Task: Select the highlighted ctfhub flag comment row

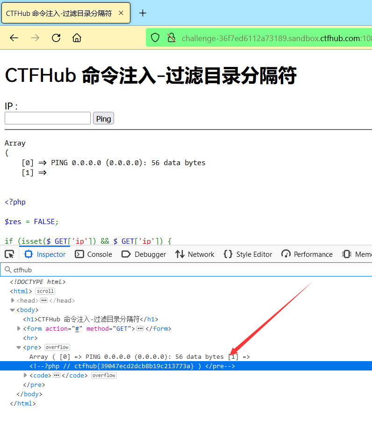Action: (x=186, y=366)
